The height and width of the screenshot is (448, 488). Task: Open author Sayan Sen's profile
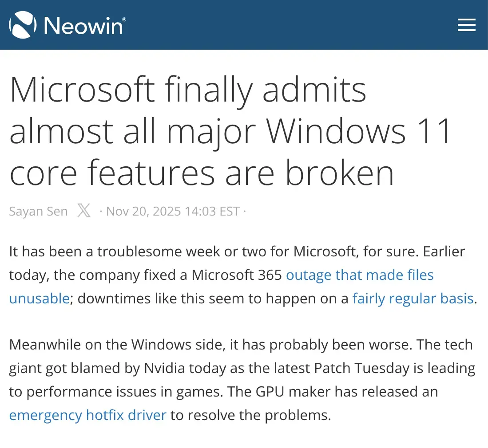pos(38,211)
